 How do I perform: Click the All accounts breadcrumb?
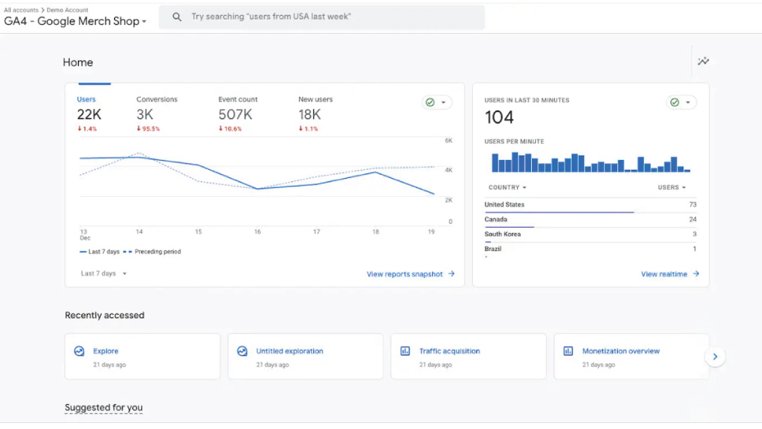point(21,10)
